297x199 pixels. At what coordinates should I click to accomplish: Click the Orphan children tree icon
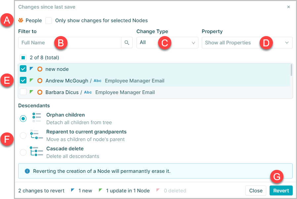point(37,117)
